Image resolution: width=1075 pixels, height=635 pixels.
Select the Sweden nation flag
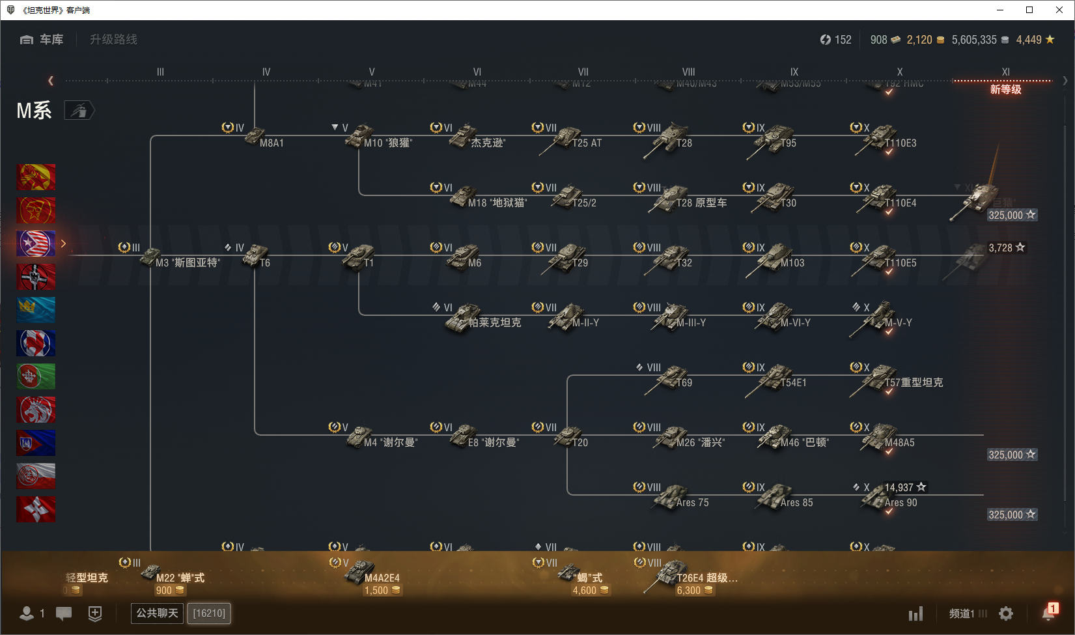36,310
